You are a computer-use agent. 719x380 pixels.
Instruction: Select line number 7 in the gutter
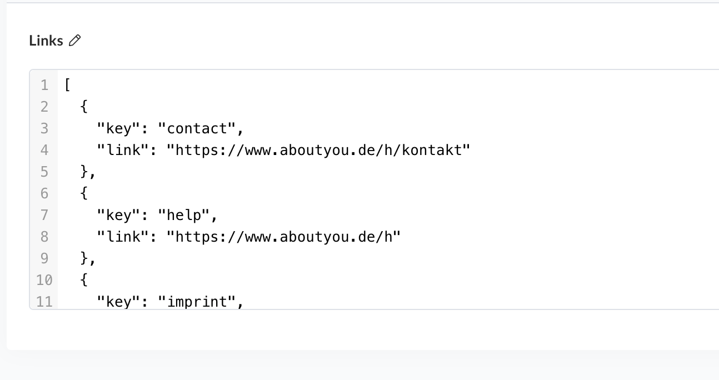pyautogui.click(x=44, y=215)
